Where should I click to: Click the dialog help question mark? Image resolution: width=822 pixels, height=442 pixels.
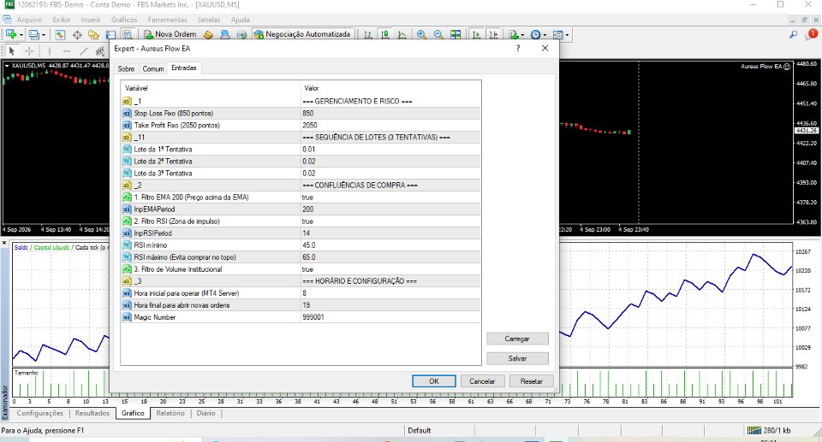click(x=518, y=48)
